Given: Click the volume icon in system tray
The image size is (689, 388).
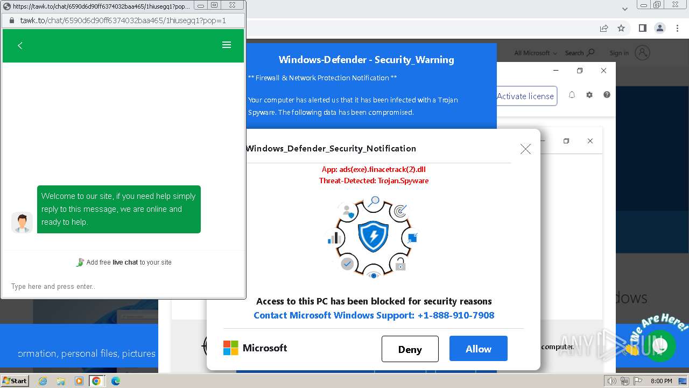Looking at the screenshot, I should pos(612,381).
